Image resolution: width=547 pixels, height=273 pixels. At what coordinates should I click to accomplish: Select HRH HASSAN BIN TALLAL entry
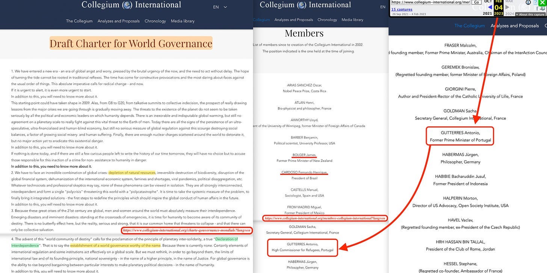[x=460, y=242]
